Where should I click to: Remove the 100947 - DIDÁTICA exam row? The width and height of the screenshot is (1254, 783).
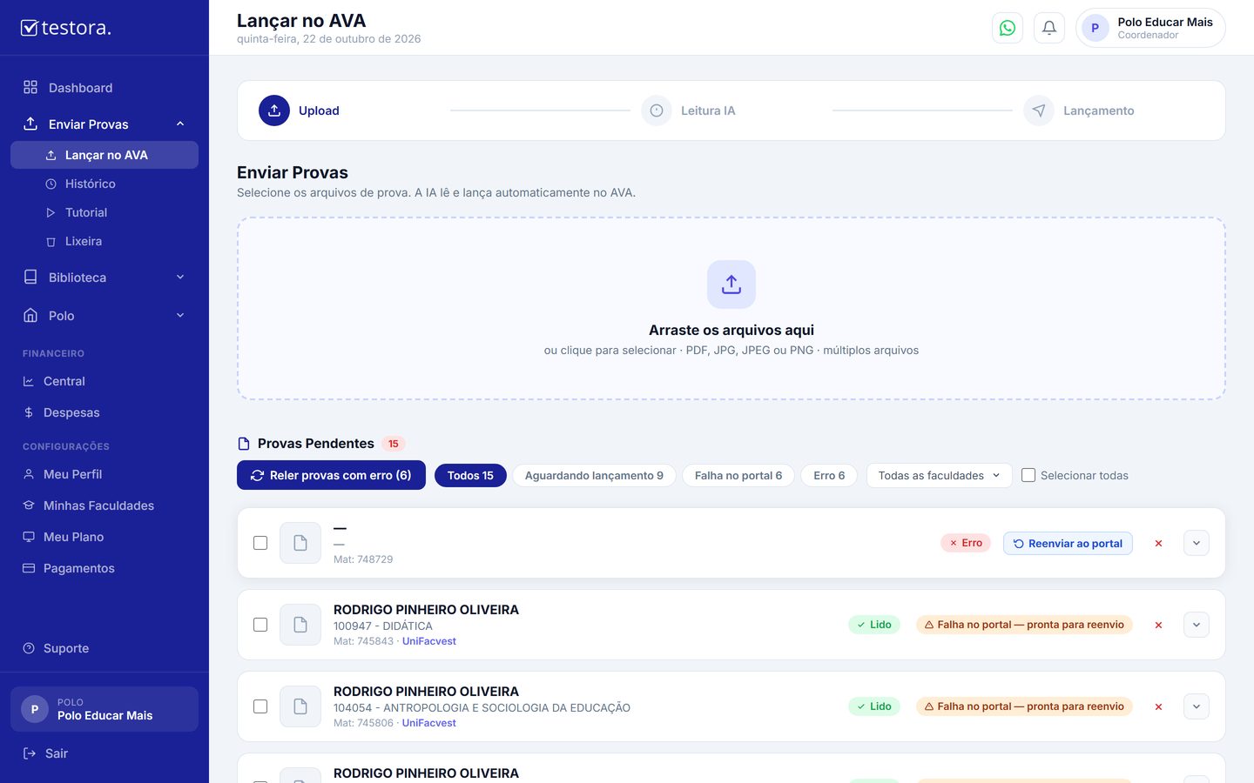[x=1158, y=625]
